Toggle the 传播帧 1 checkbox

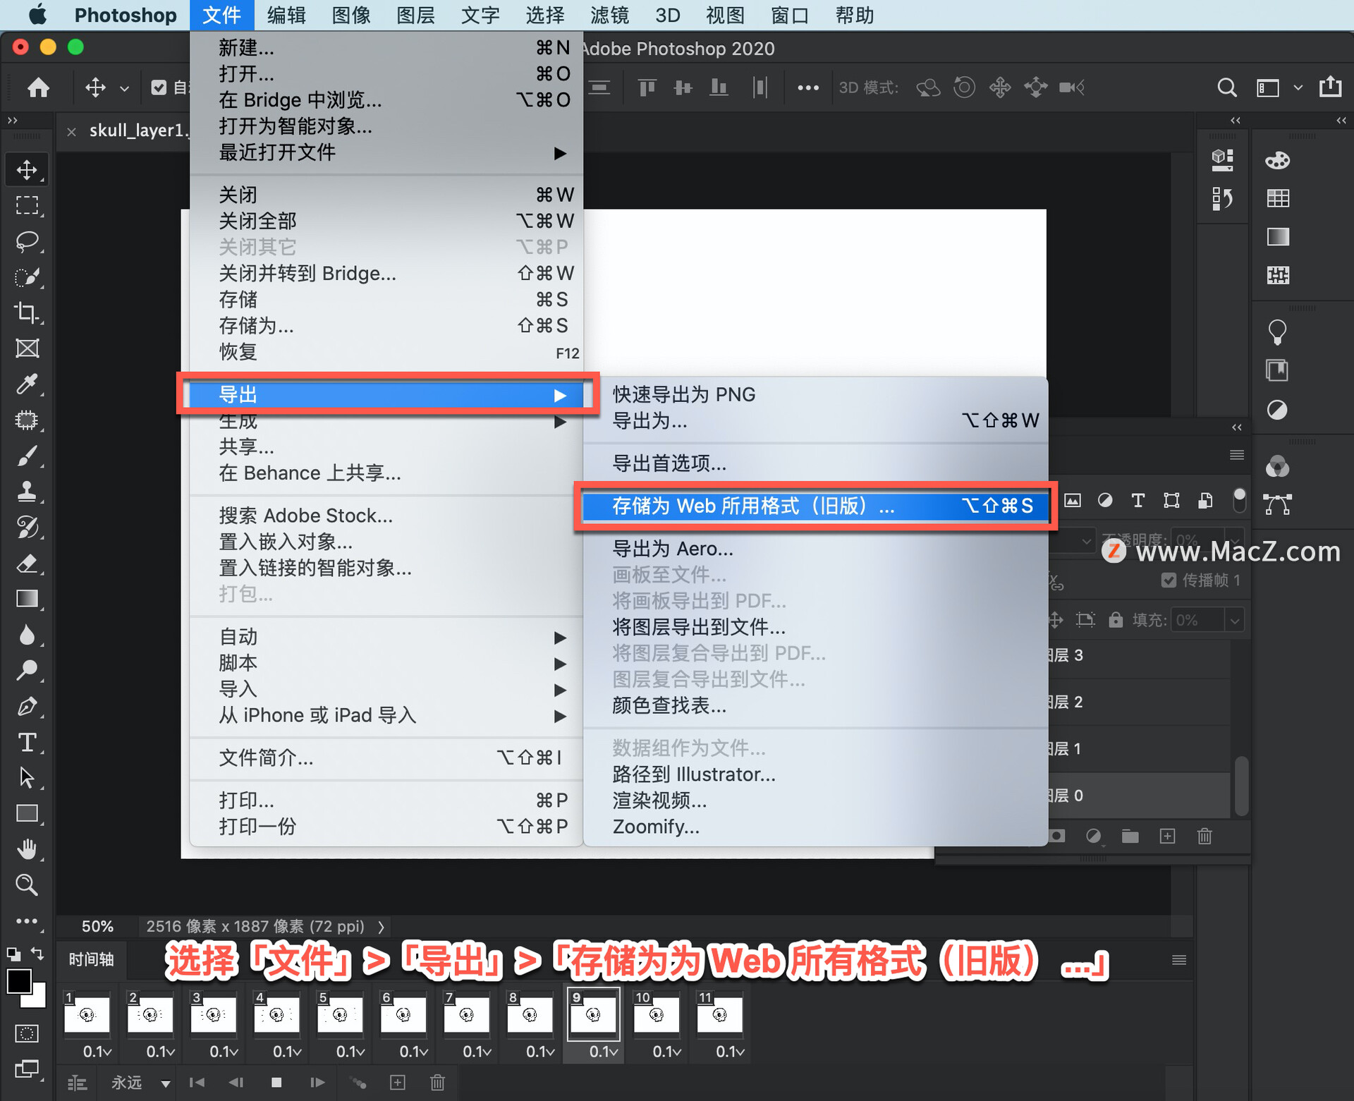1169,580
